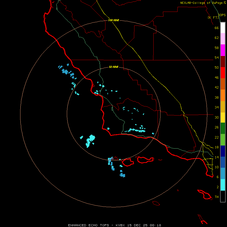The width and height of the screenshot is (227, 227).
Task: Click the cyan legend swatch
Action: tap(223, 185)
